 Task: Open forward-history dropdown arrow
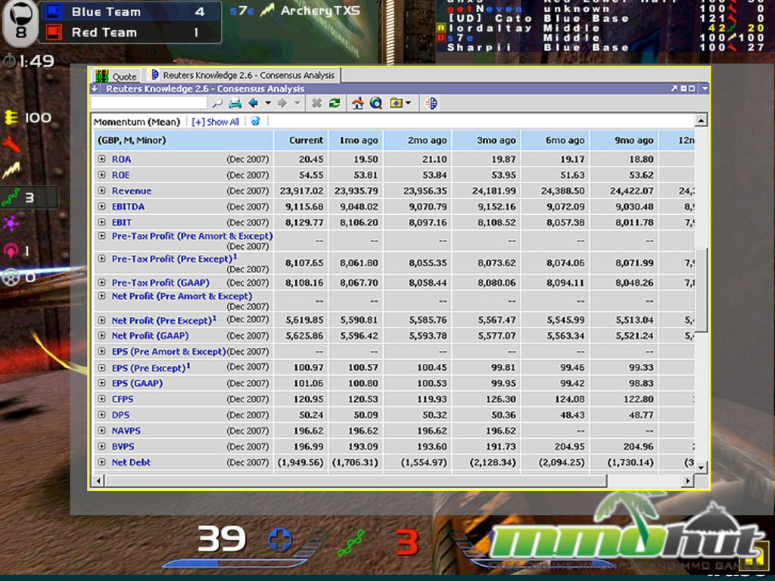[x=297, y=103]
